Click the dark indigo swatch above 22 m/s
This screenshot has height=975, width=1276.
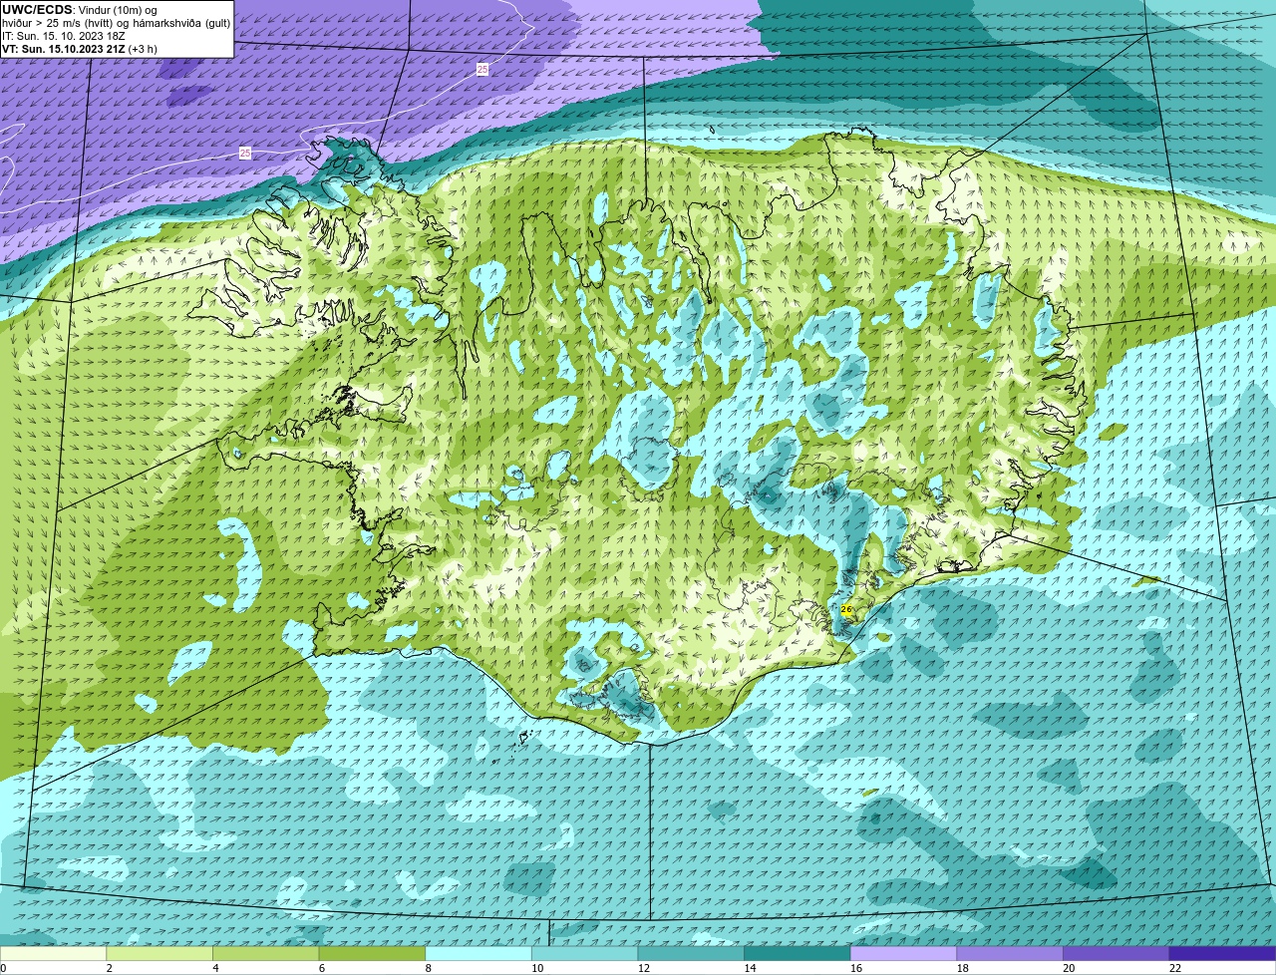[1222, 953]
